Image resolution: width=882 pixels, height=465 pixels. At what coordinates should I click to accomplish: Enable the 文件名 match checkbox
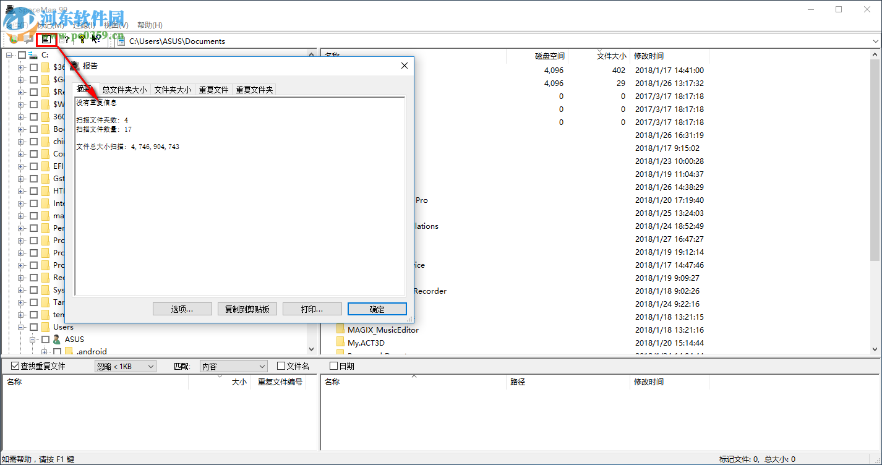281,366
